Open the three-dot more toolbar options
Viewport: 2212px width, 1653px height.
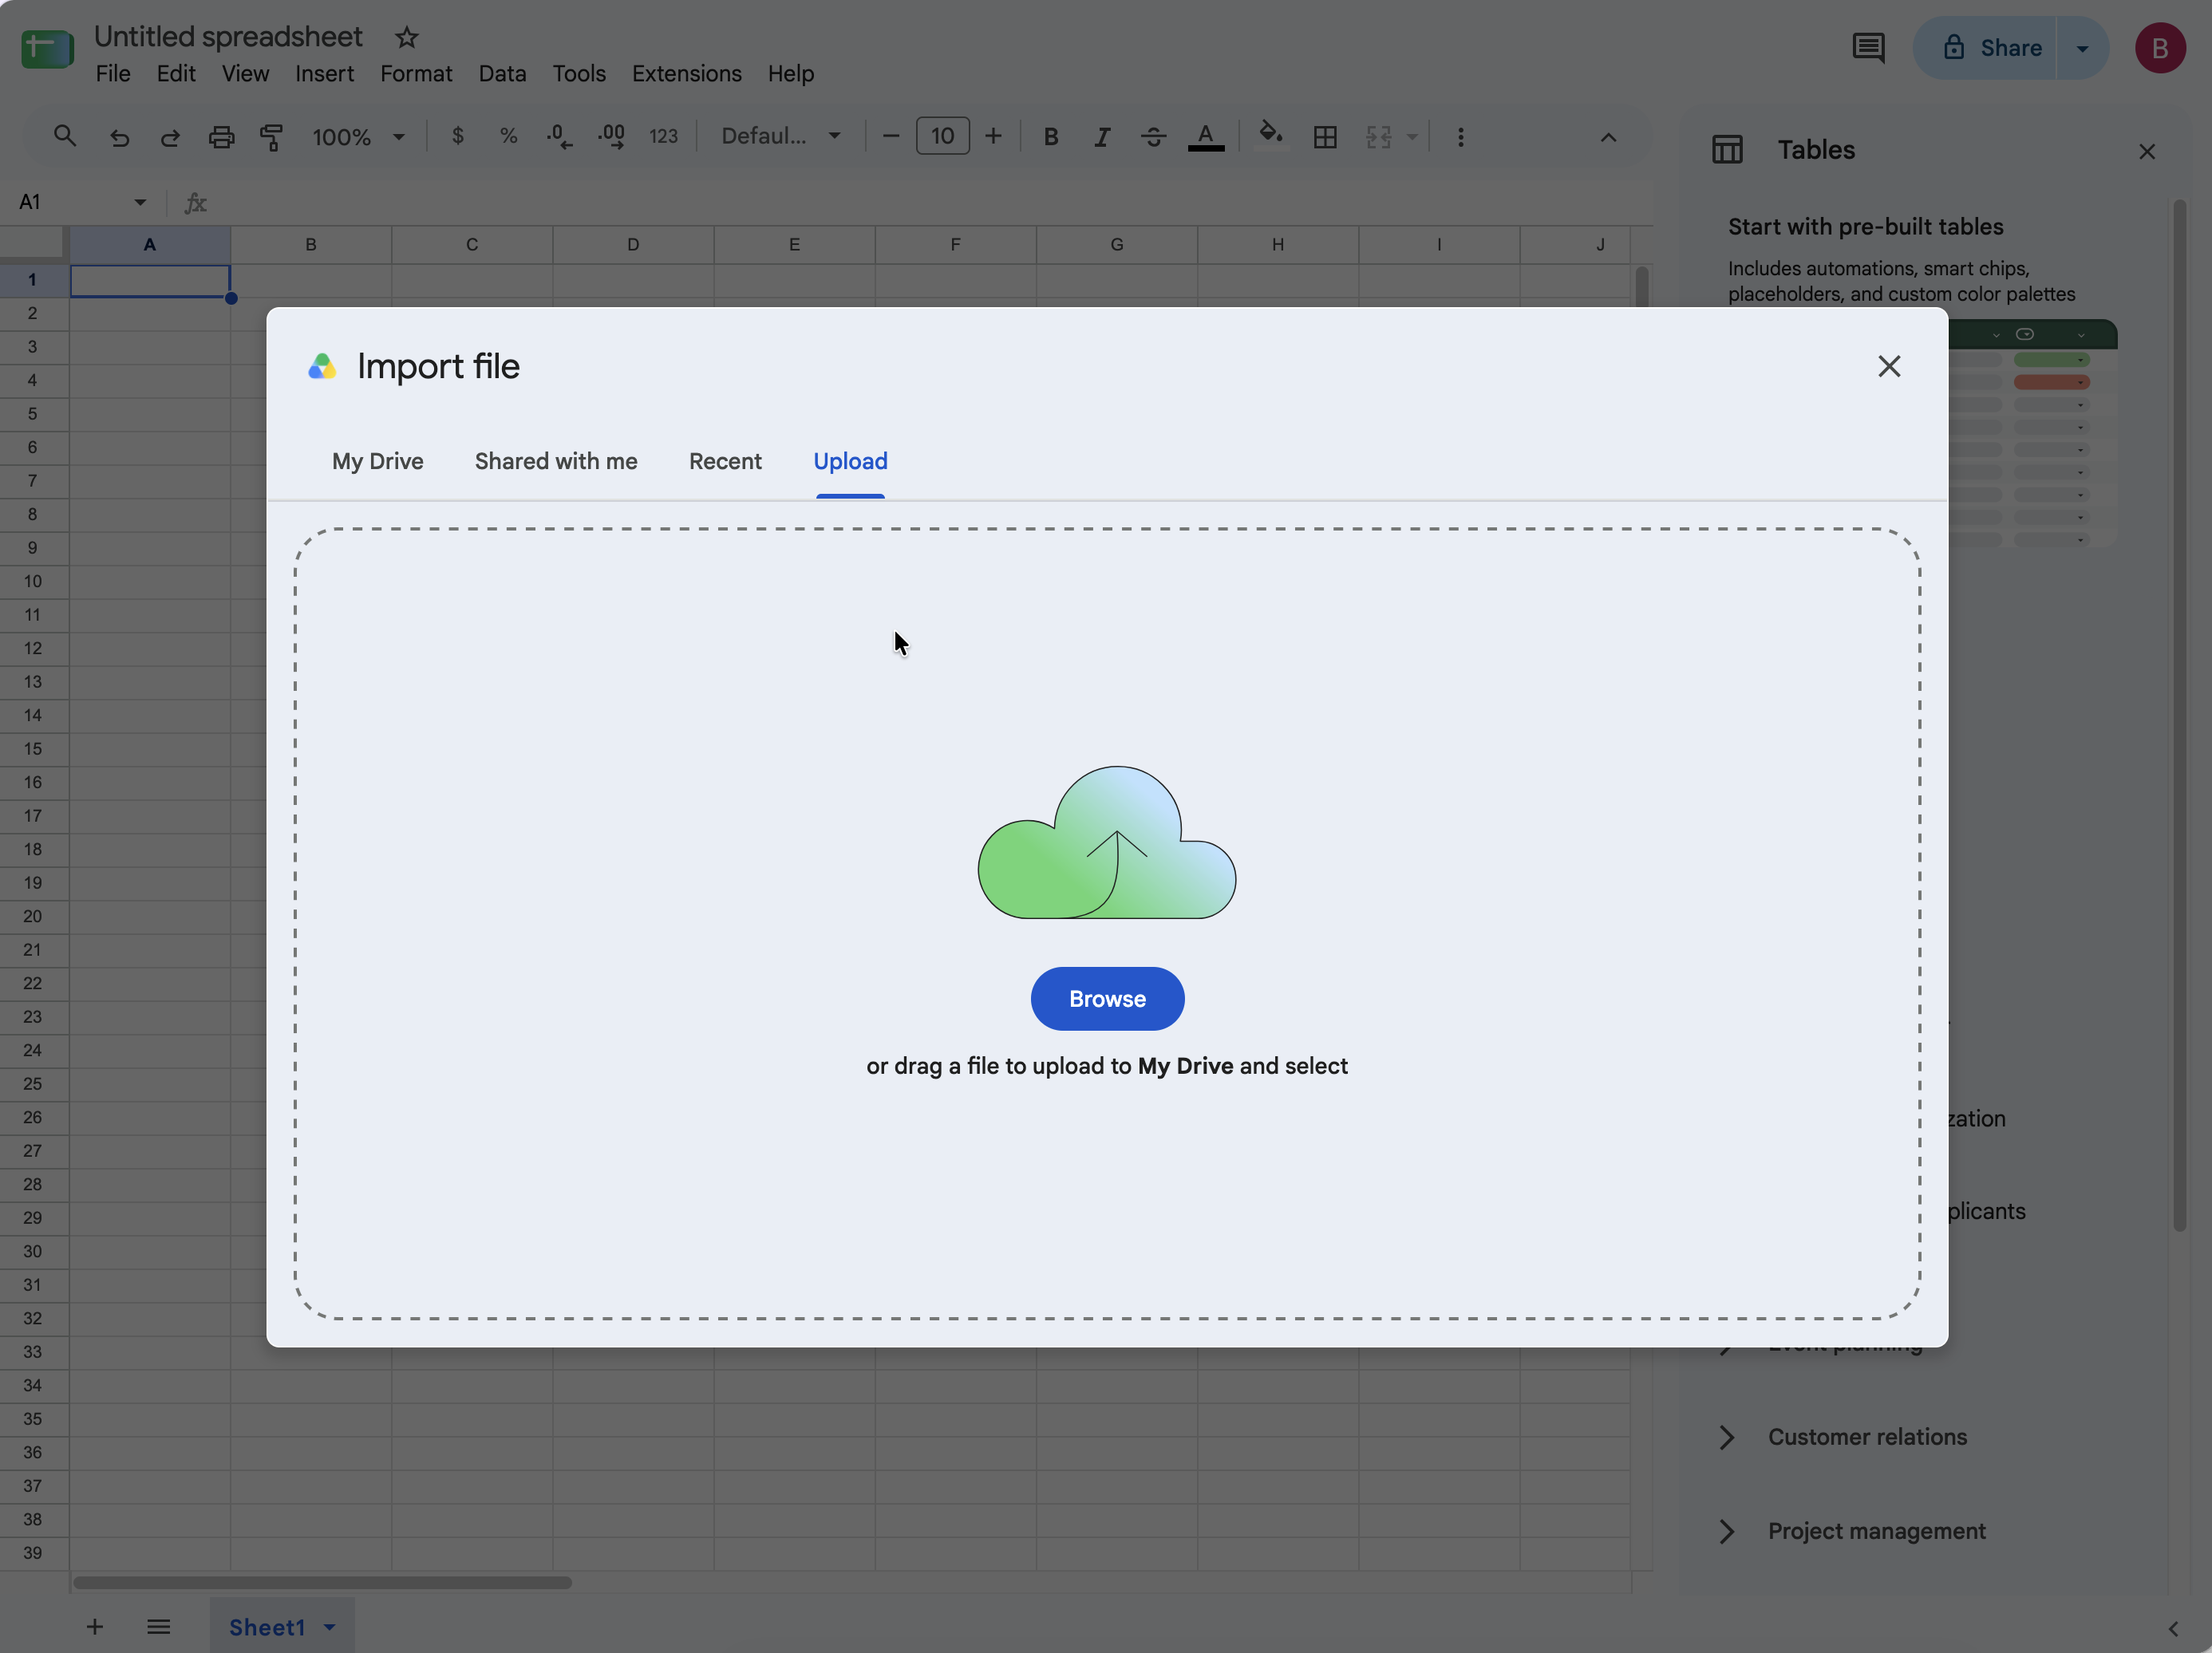(1461, 137)
